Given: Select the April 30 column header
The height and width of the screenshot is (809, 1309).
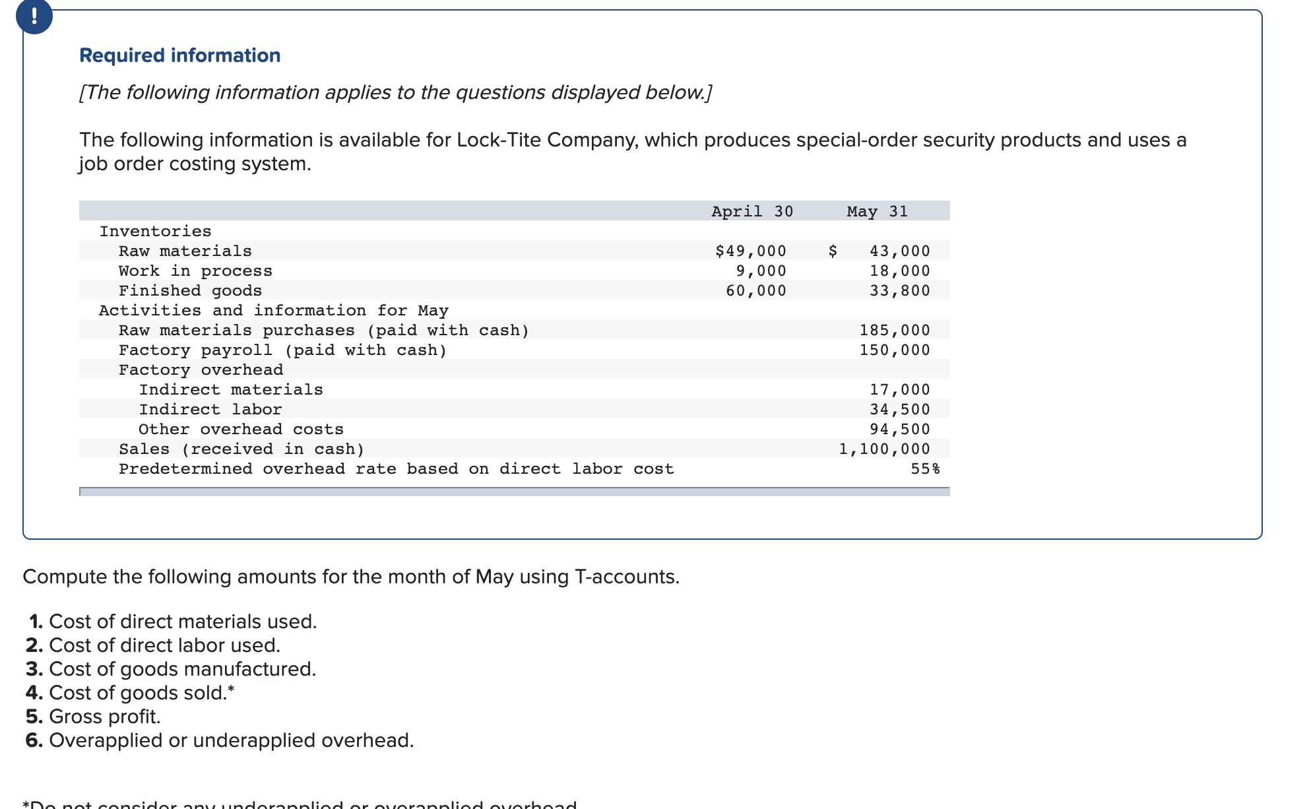Looking at the screenshot, I should tap(752, 211).
